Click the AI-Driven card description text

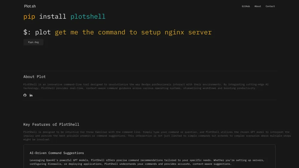(147, 162)
